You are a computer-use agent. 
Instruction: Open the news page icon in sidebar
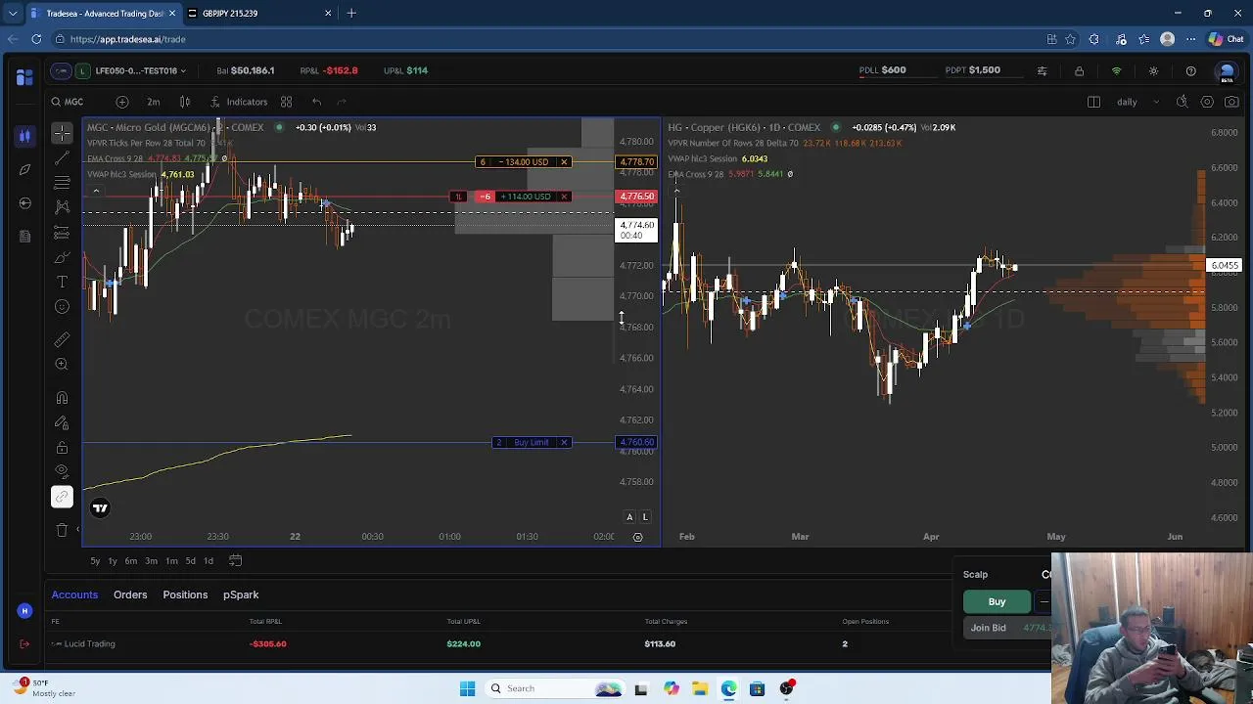[24, 236]
